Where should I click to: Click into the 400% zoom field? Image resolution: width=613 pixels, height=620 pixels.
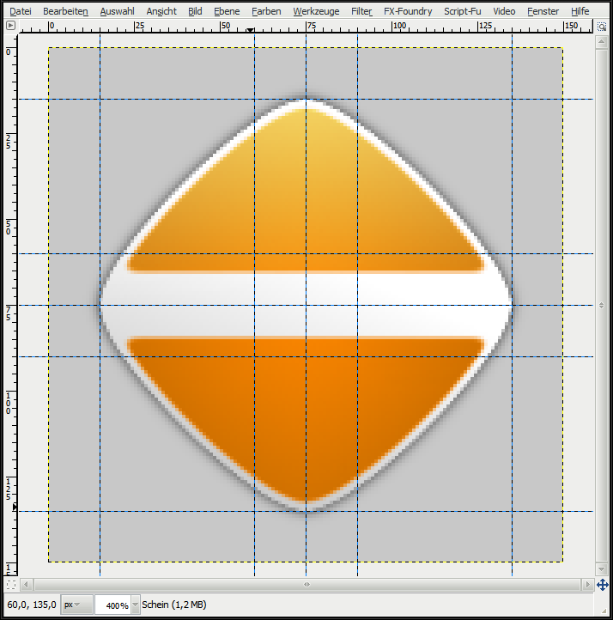pos(113,605)
